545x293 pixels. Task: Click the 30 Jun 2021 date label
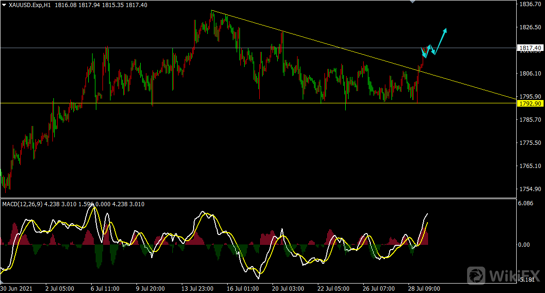pos(17,288)
